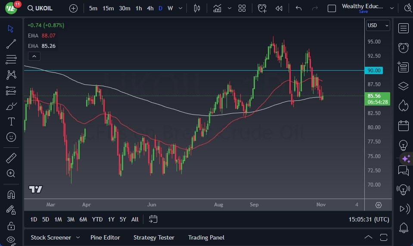Open the alerts alarm clock panel
The height and width of the screenshot is (246, 413).
click(x=403, y=48)
